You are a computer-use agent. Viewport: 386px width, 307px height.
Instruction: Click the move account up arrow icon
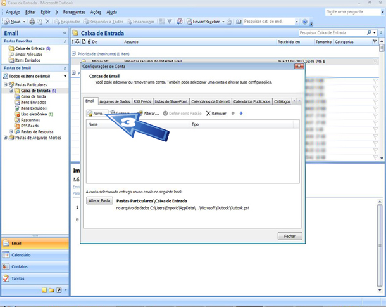233,114
